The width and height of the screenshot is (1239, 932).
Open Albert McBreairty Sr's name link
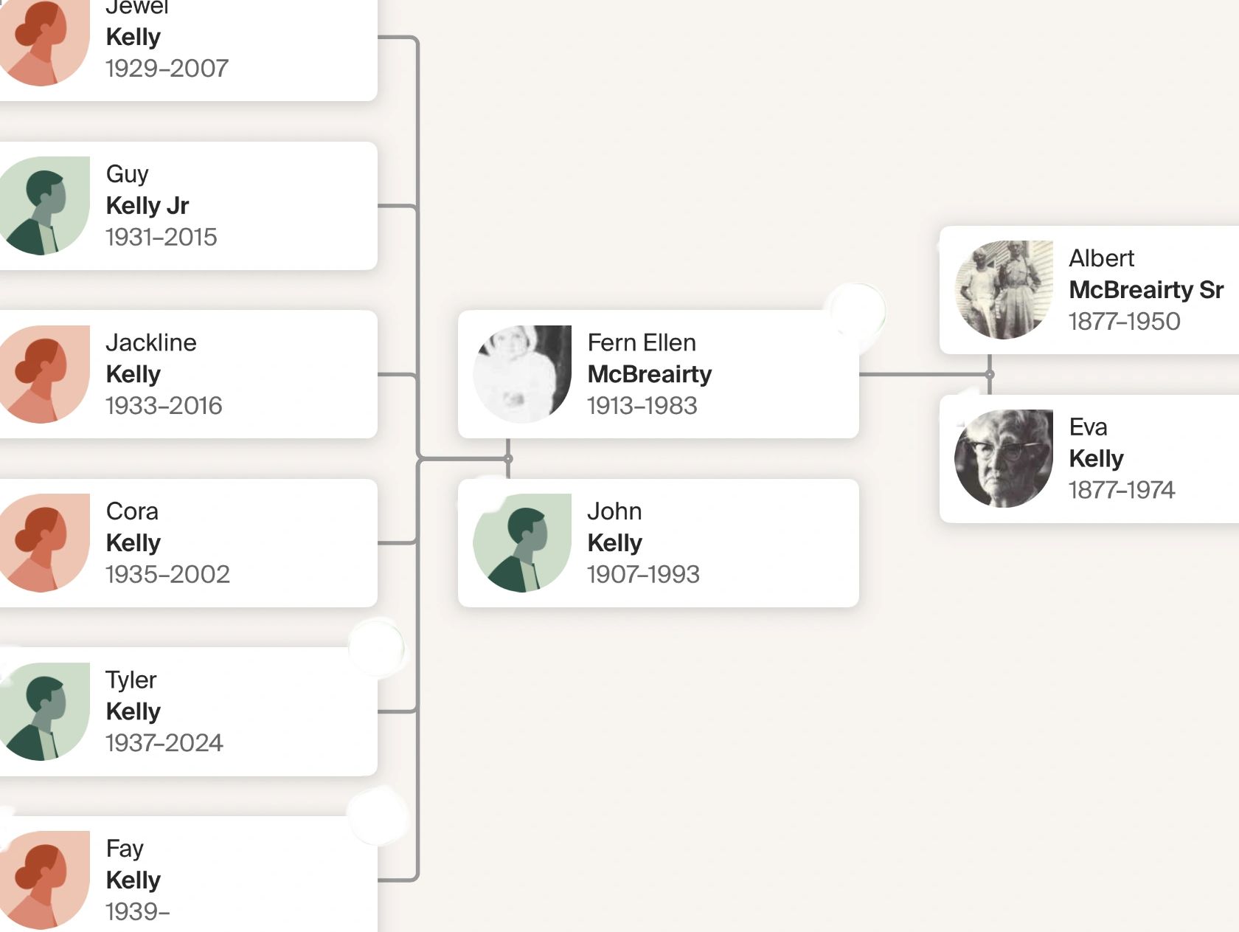(1145, 275)
